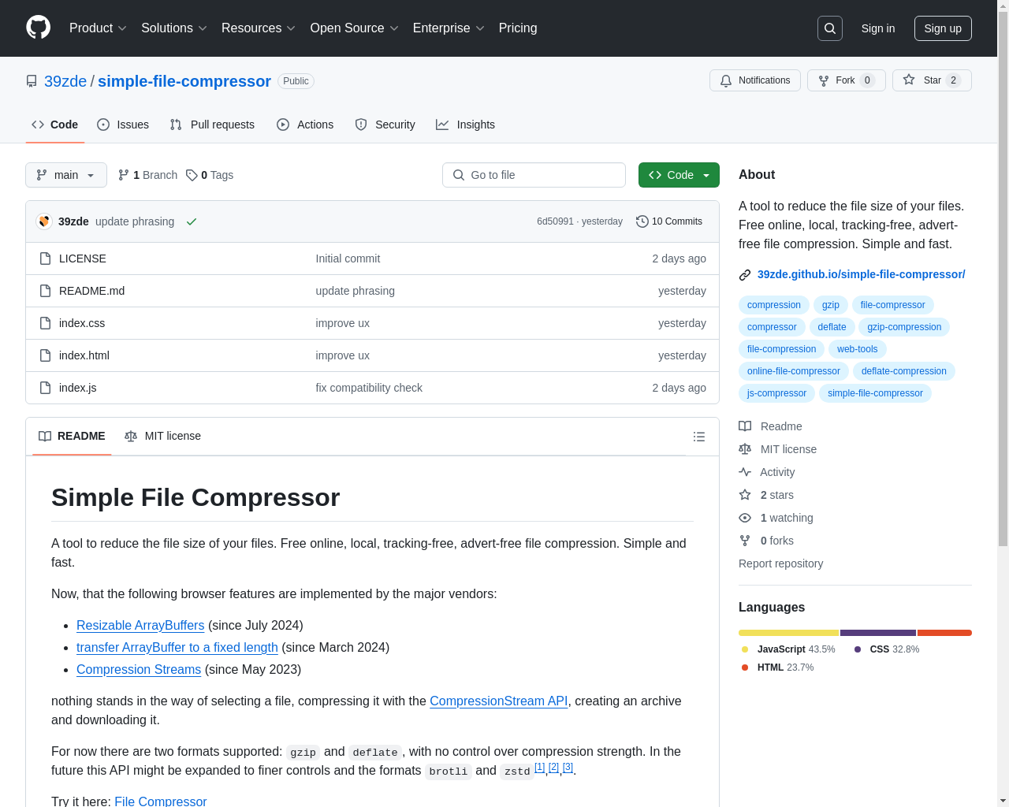Click the README.md file icon

pyautogui.click(x=45, y=291)
